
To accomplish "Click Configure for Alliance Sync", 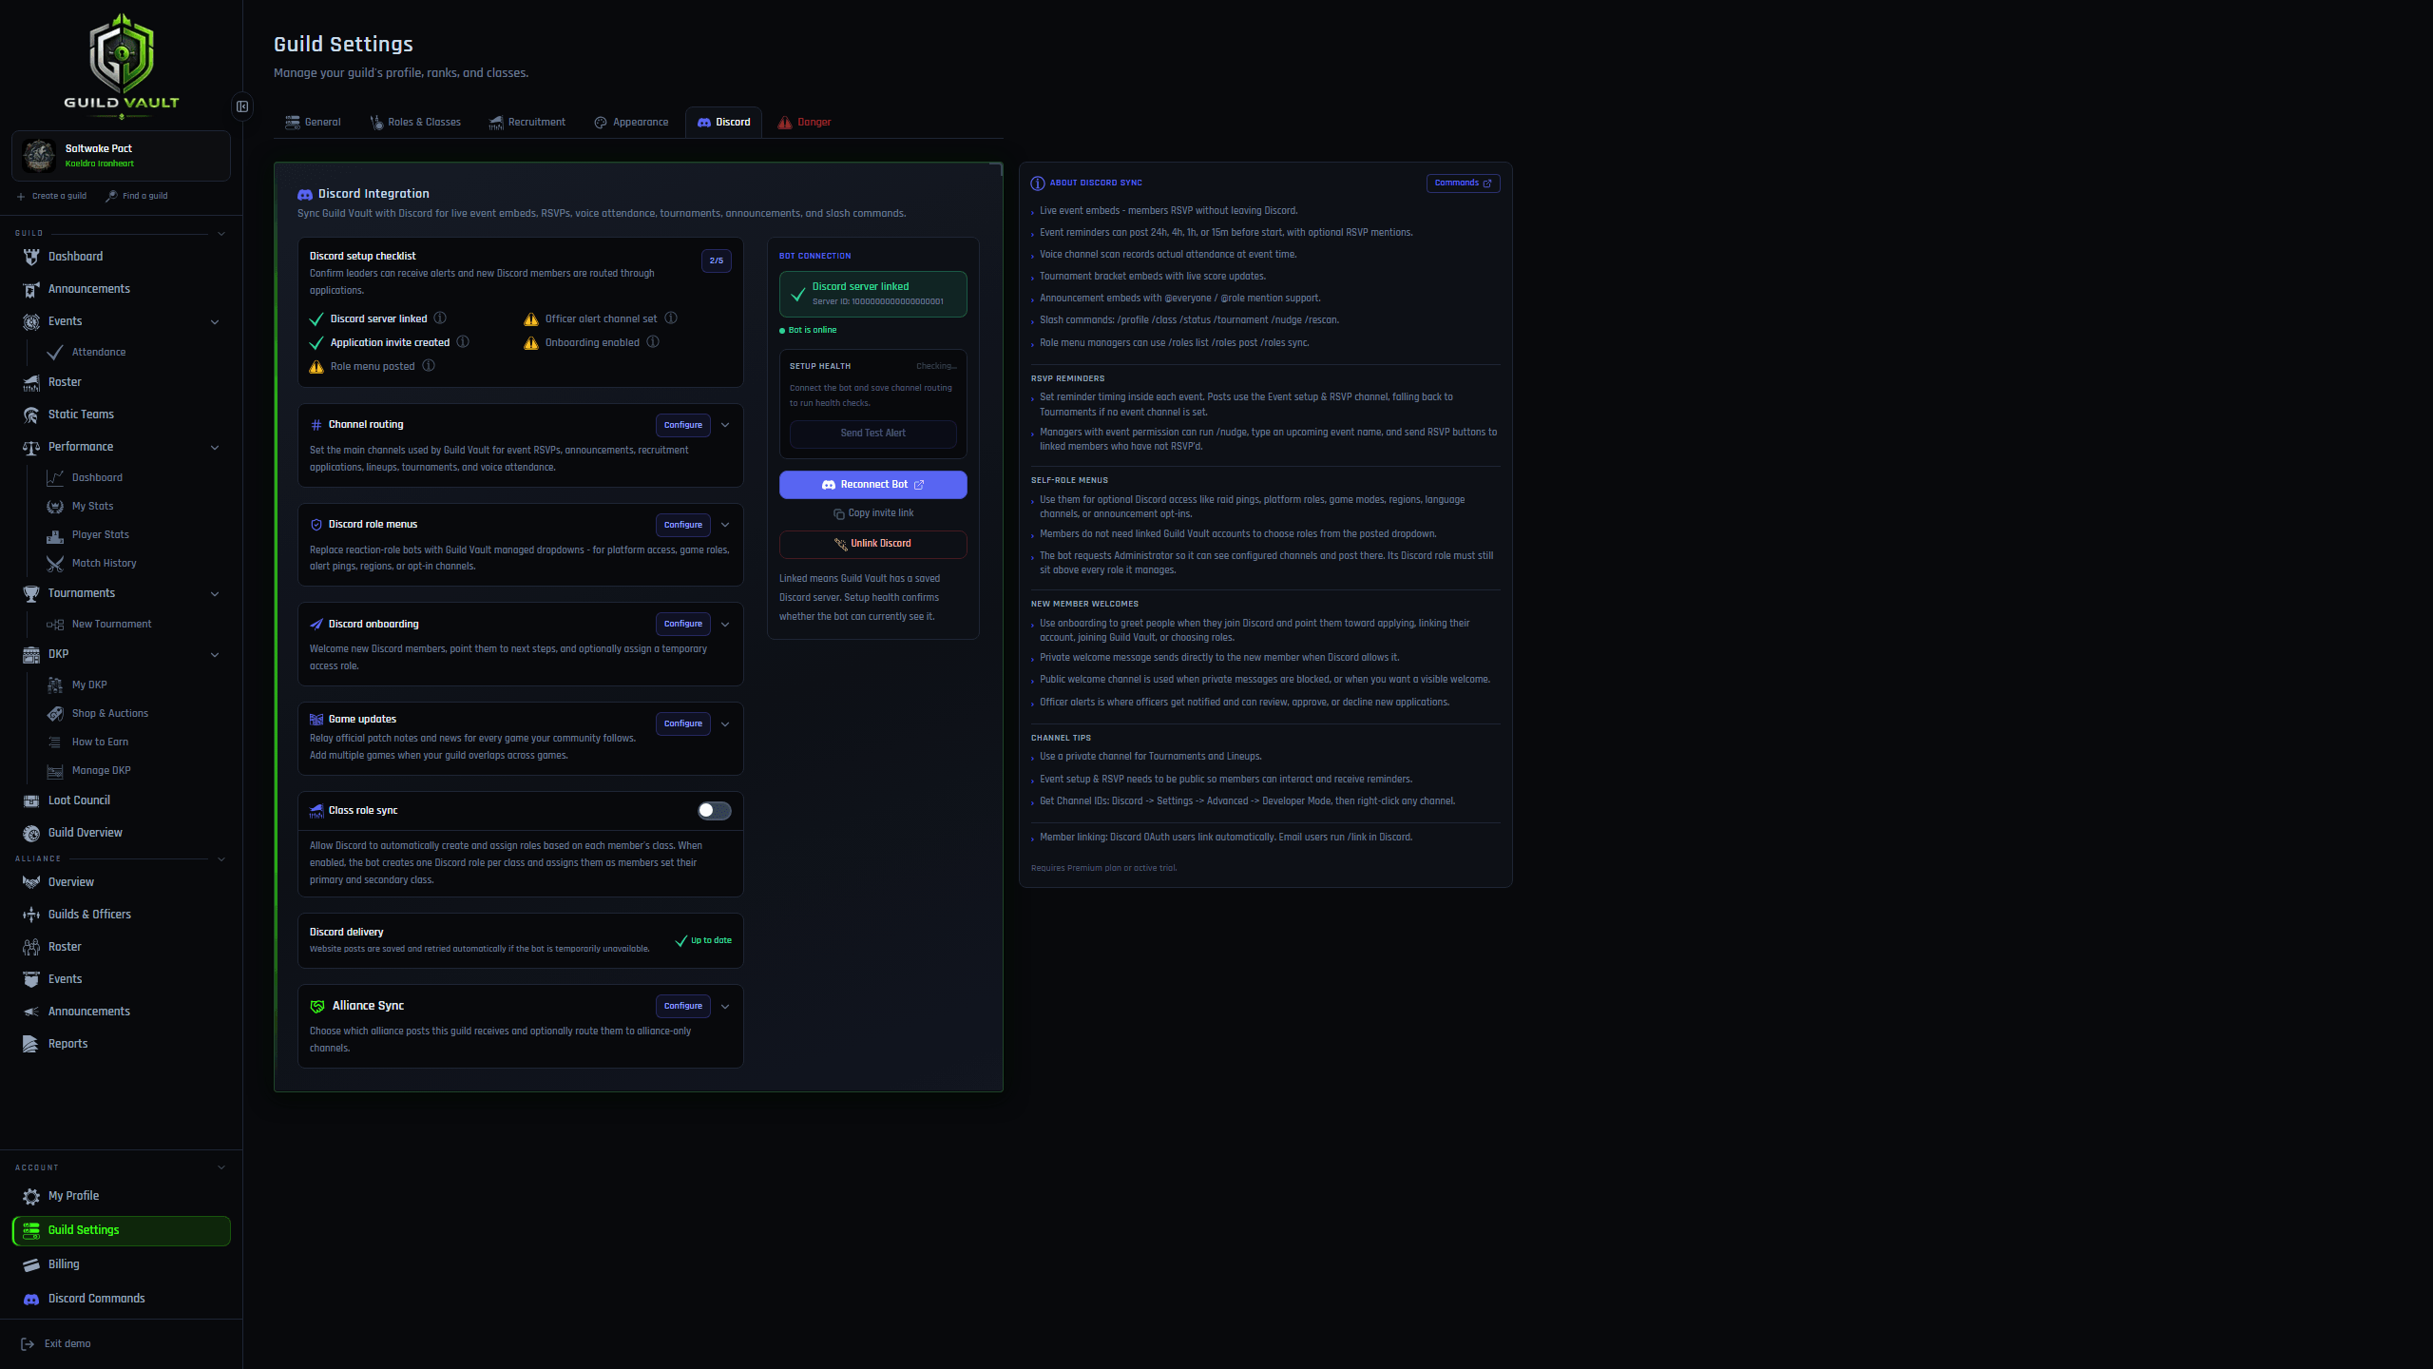I will click(x=683, y=1006).
